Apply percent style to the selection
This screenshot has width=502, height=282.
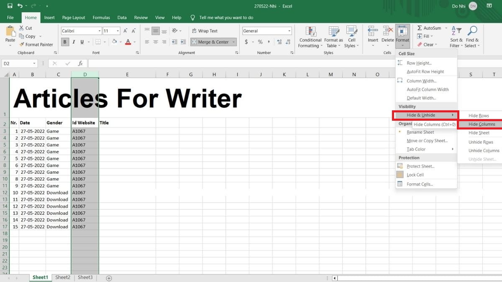pos(259,42)
